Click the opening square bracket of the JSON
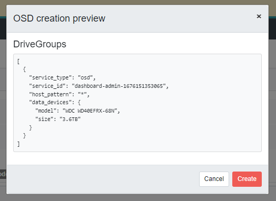The width and height of the screenshot is (276, 201). (x=18, y=62)
